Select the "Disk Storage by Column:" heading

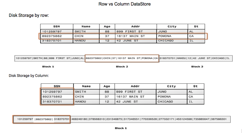[x=29, y=76]
